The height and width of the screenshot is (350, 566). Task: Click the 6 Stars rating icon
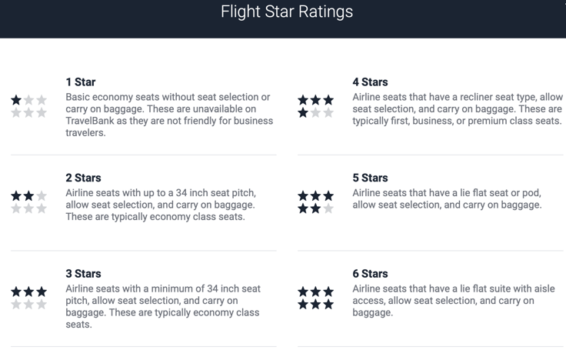[315, 298]
